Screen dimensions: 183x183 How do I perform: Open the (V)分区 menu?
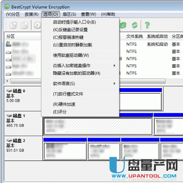pos(13,14)
